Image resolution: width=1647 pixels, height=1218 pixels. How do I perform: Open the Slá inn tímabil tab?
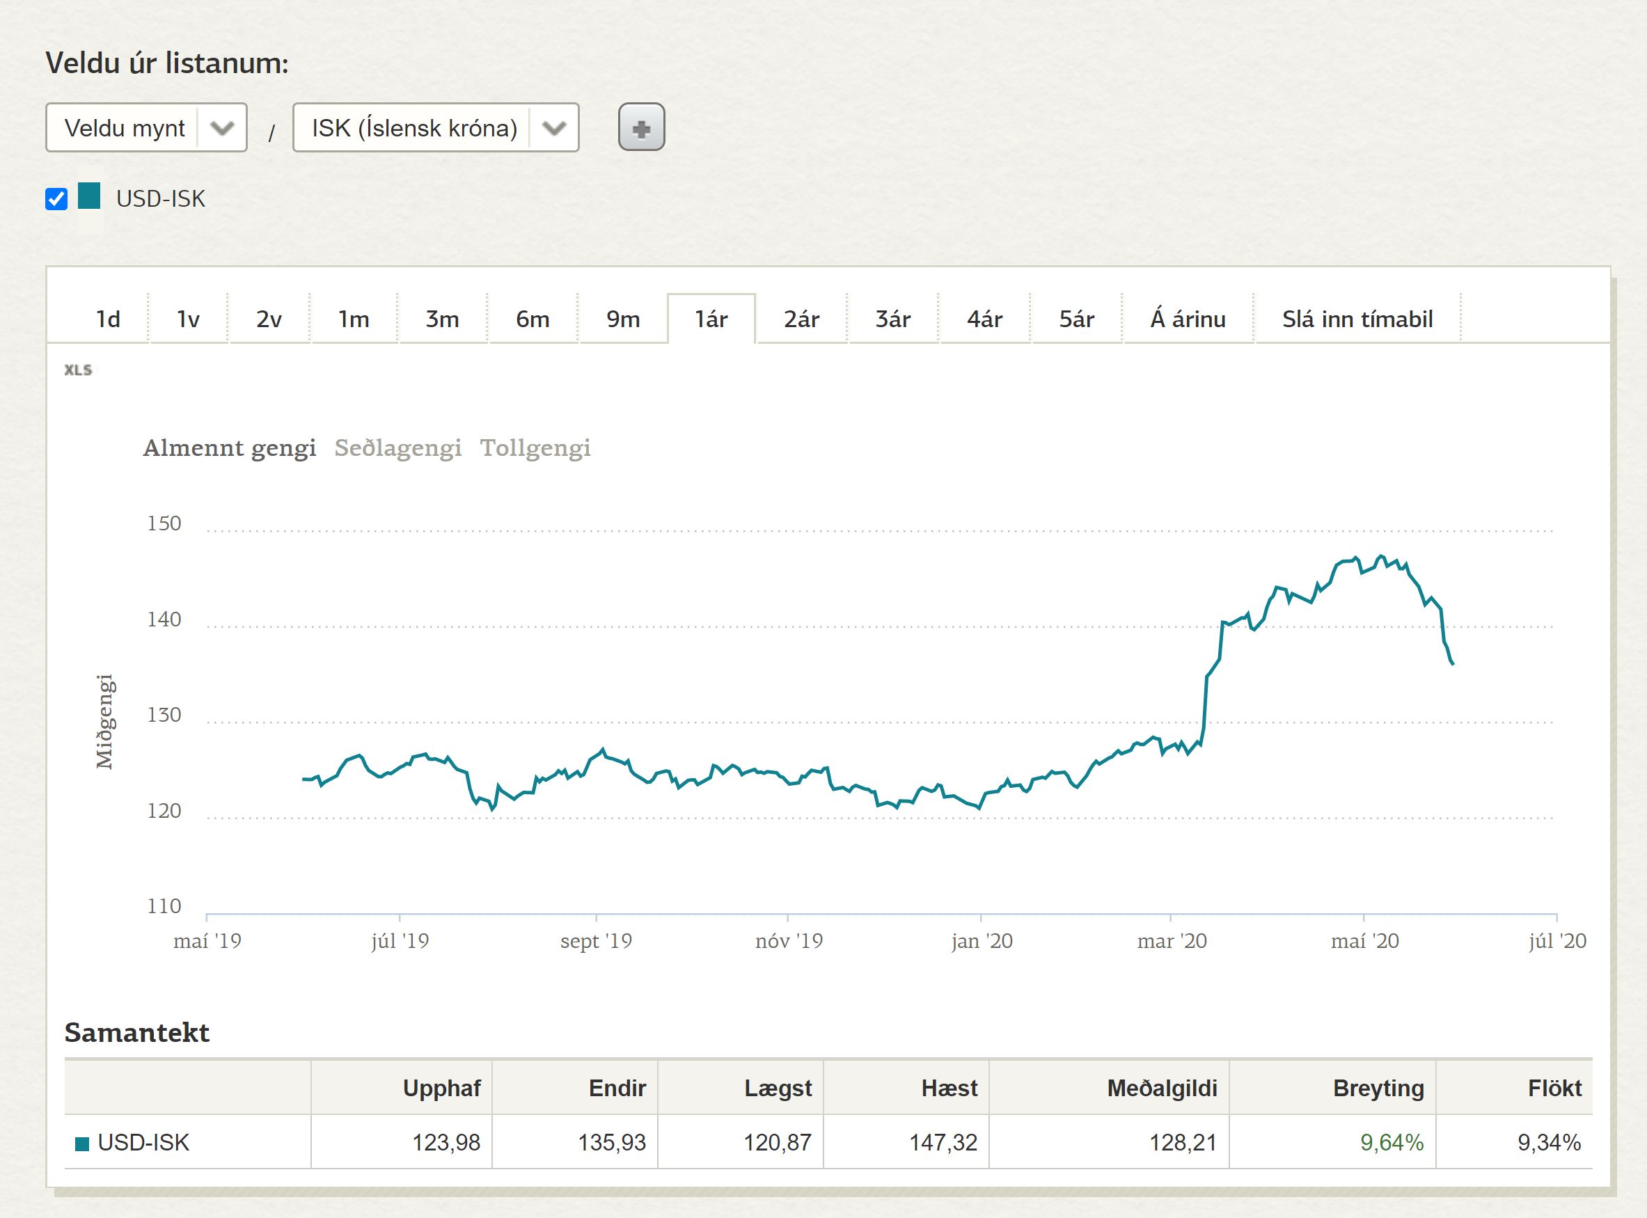coord(1357,319)
